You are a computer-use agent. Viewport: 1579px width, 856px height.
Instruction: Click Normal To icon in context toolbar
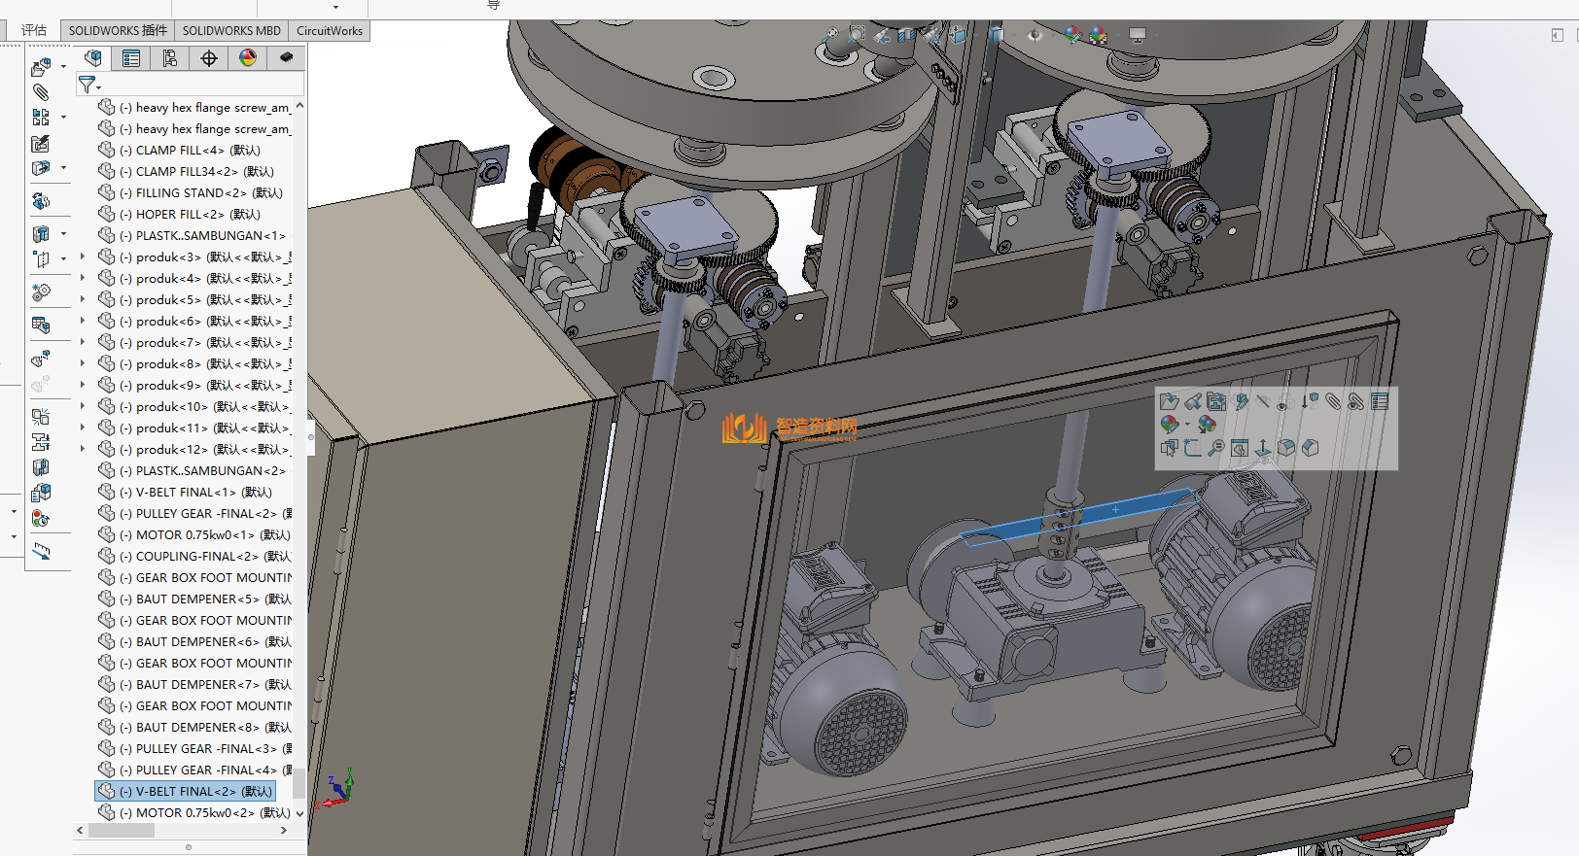[x=1263, y=448]
